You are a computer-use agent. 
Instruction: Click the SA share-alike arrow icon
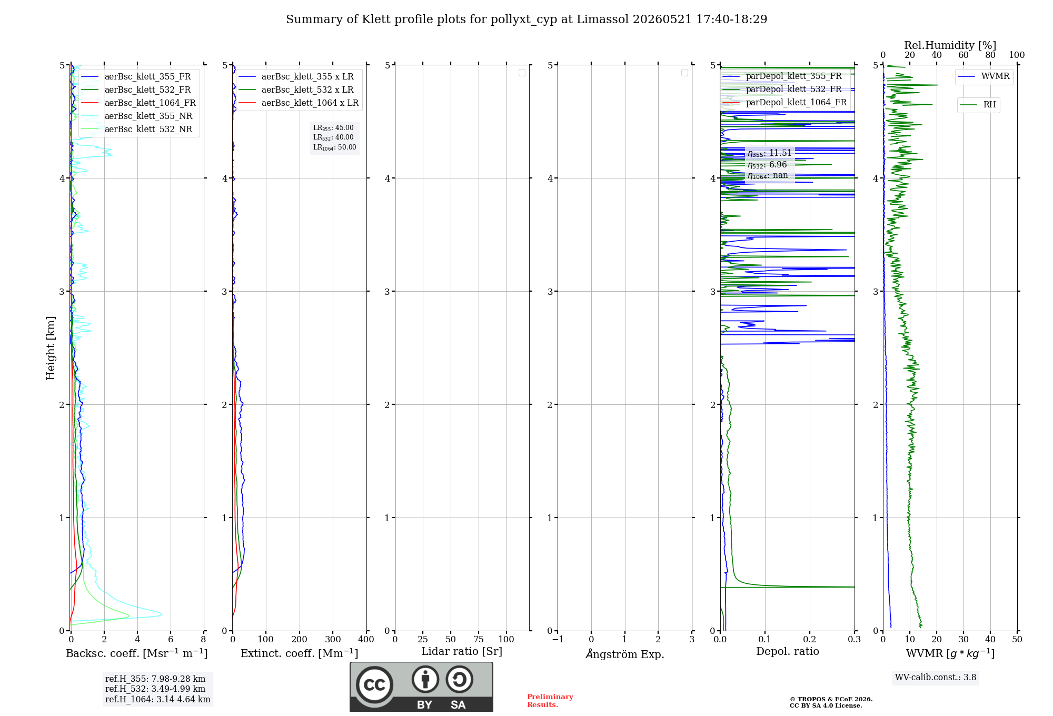coord(459,679)
